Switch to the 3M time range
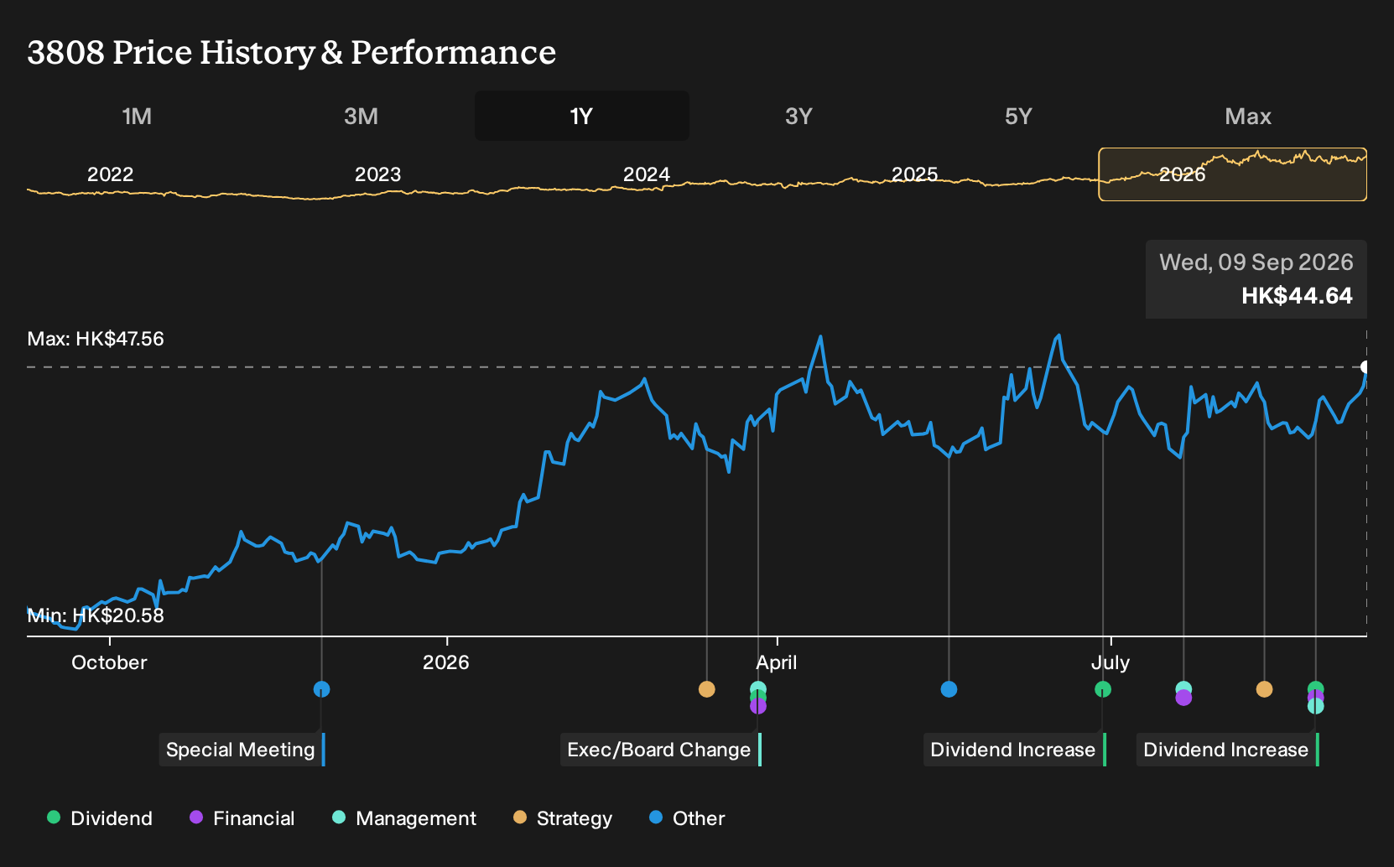Image resolution: width=1394 pixels, height=867 pixels. 361,116
